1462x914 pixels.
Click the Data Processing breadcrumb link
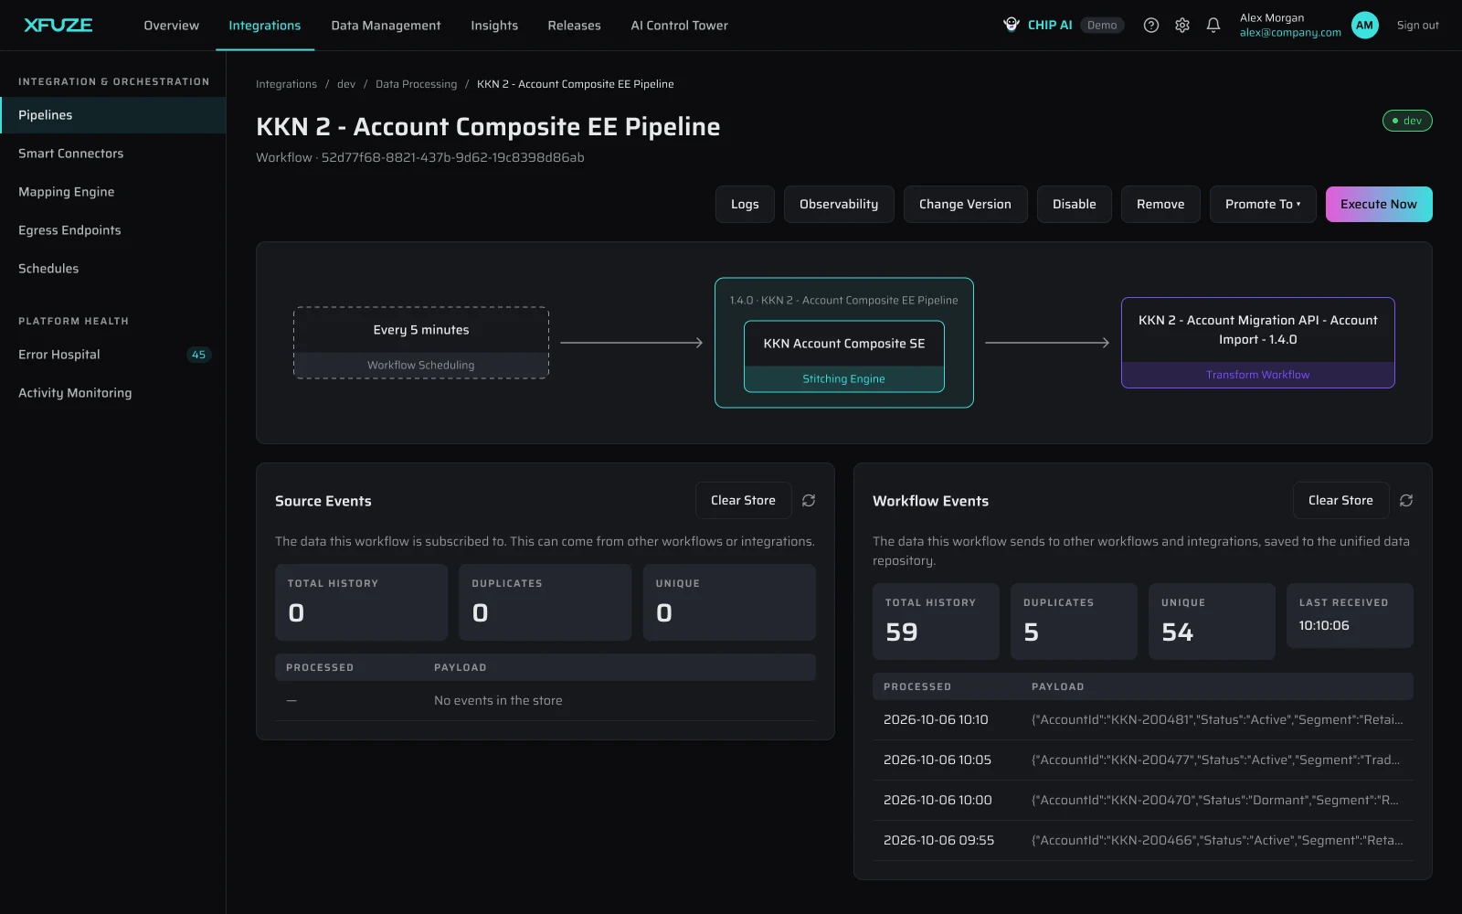[x=416, y=84]
